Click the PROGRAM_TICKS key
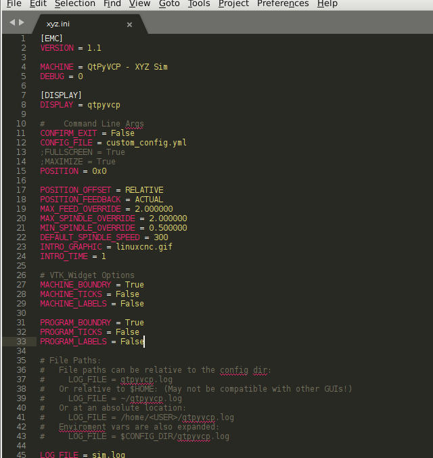This screenshot has width=433, height=458. 71,332
